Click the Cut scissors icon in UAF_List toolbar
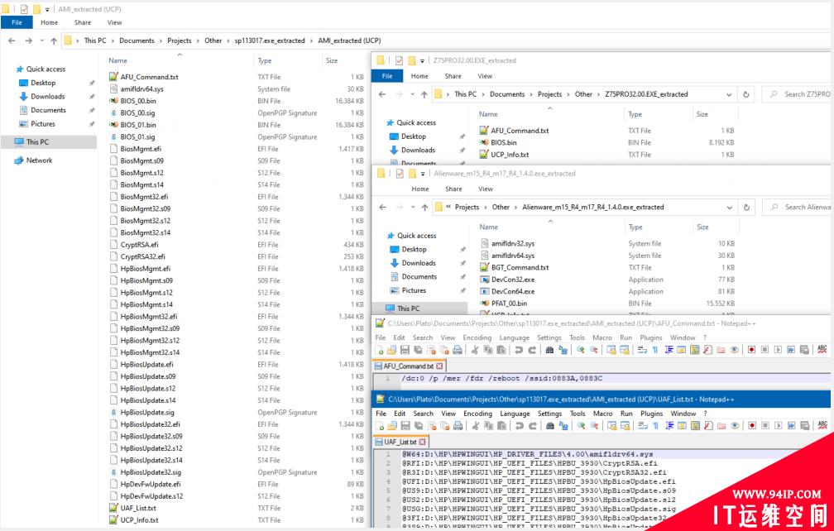The image size is (834, 531). 476,426
